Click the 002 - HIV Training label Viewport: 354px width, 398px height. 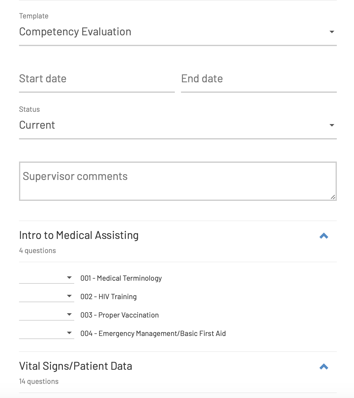pos(109,297)
